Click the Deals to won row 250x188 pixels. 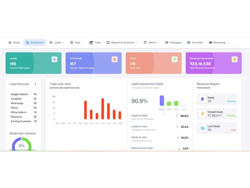click(160, 139)
